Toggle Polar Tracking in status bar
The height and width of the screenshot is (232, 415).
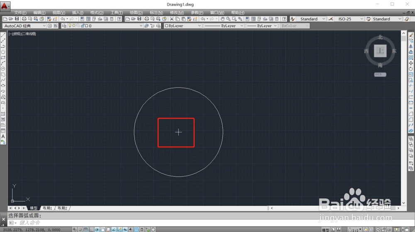point(97,230)
